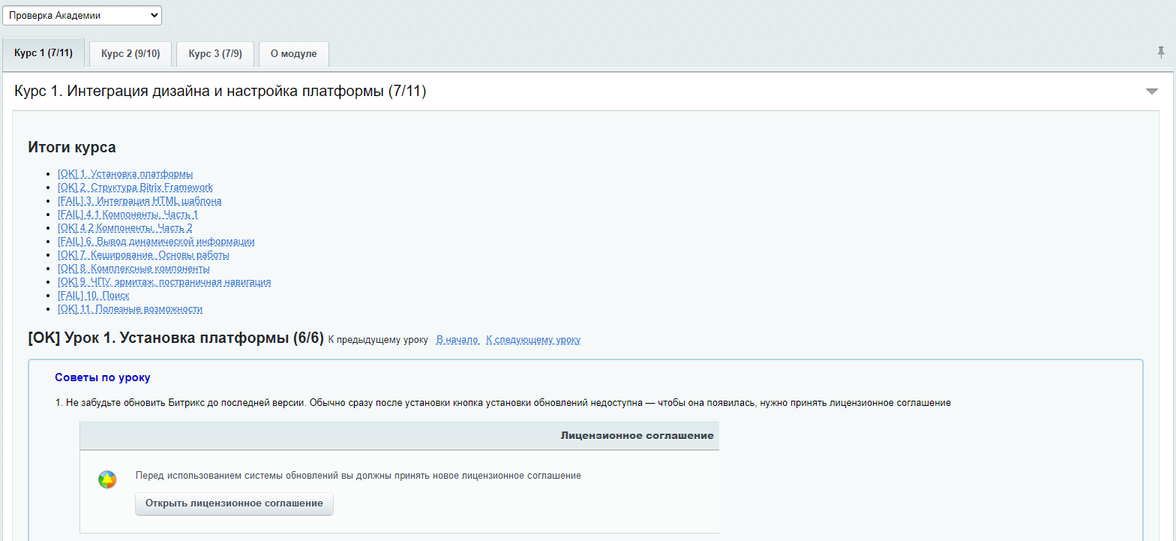The image size is (1176, 541).
Task: Select the Курс 1 (7/11) tab
Action: pyautogui.click(x=43, y=54)
